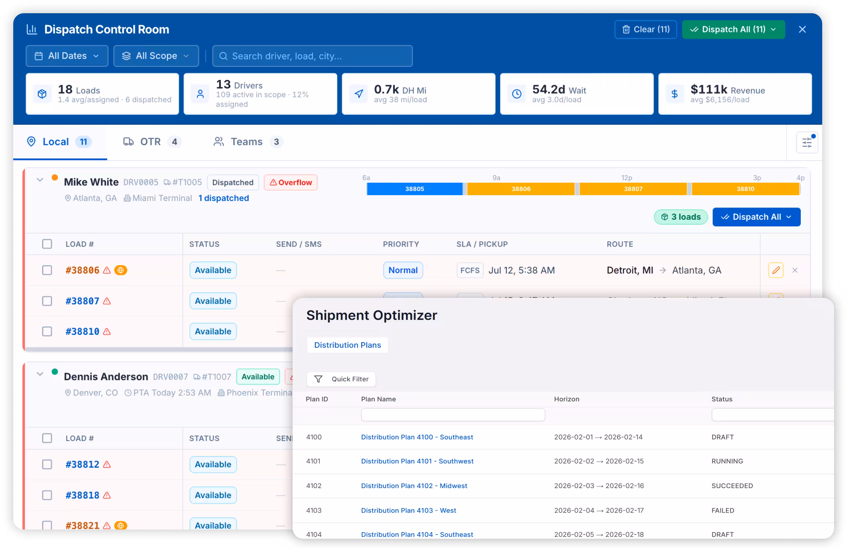Switch to the OTR tab
Screen dimensions: 850x548
coord(153,142)
